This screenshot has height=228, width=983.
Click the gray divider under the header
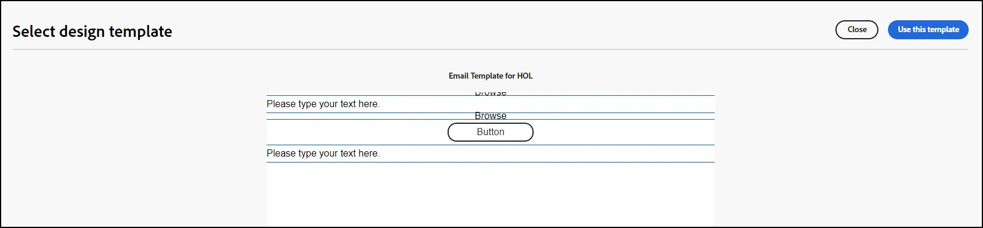491,49
